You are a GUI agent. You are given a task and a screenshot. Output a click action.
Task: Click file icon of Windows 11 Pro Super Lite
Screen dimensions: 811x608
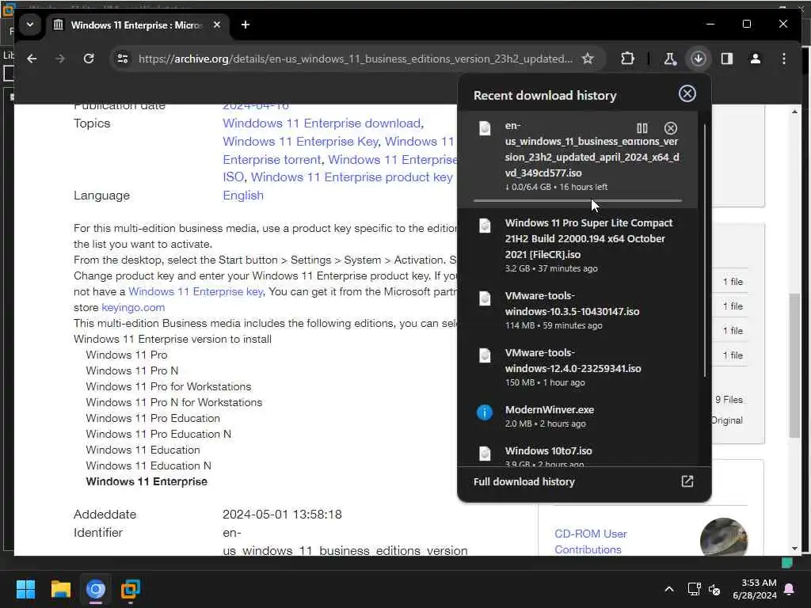click(485, 226)
